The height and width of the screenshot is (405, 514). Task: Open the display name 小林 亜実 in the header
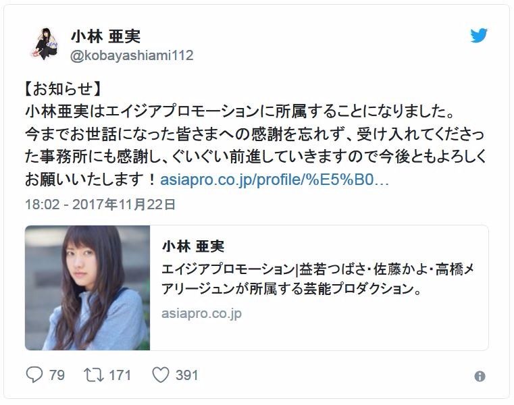point(105,36)
